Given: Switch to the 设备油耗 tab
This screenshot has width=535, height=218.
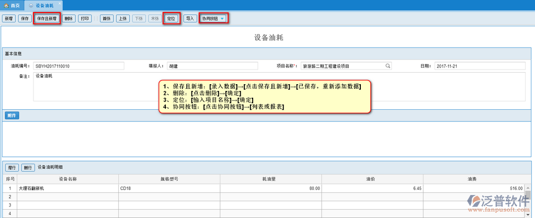Looking at the screenshot, I should coord(44,5).
